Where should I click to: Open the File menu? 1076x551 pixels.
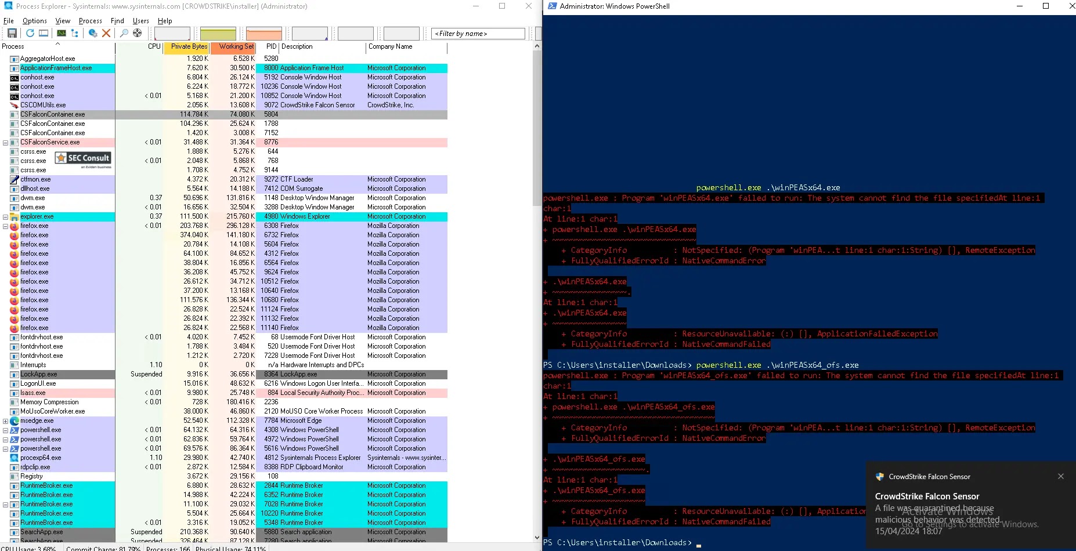coord(9,21)
